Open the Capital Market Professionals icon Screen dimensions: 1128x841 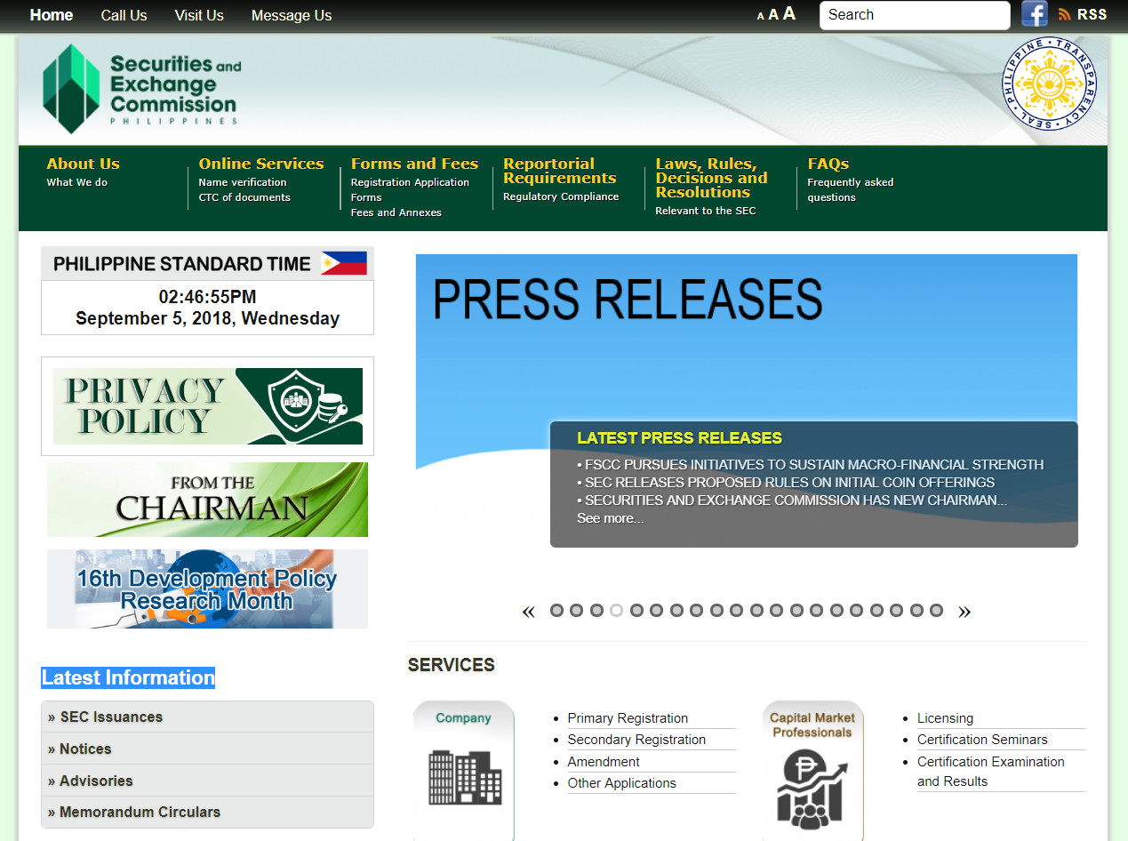[812, 775]
